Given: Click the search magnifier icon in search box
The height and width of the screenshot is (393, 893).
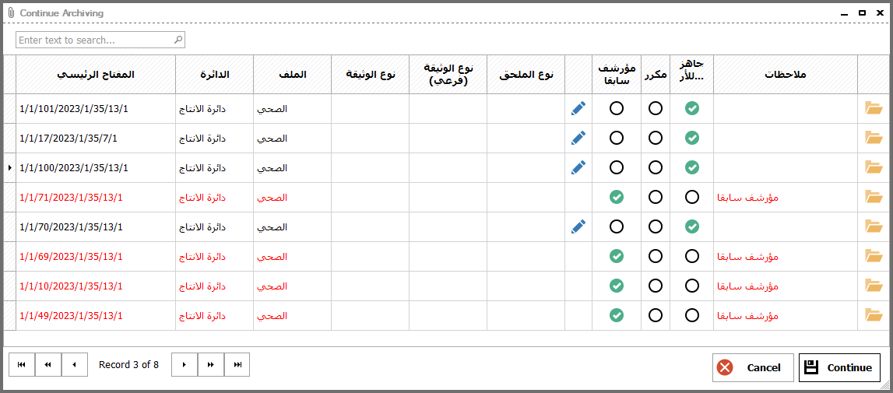Looking at the screenshot, I should pyautogui.click(x=178, y=40).
